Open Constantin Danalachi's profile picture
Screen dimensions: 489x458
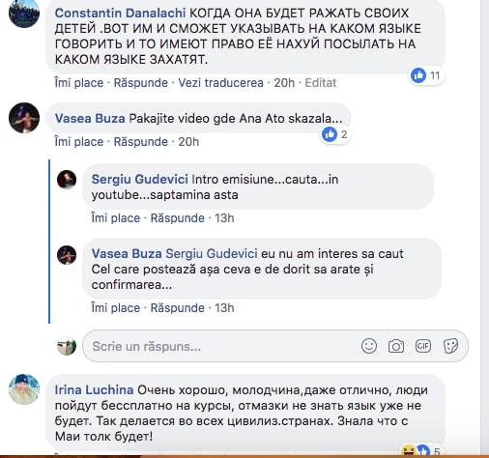[x=24, y=14]
